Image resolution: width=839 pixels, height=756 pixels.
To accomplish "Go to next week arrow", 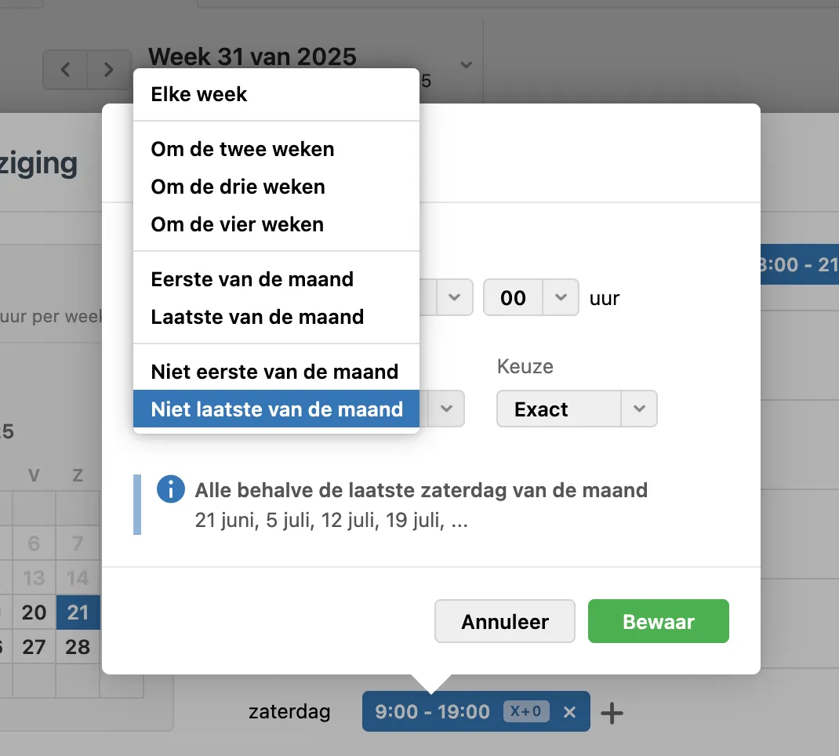I will pyautogui.click(x=109, y=70).
